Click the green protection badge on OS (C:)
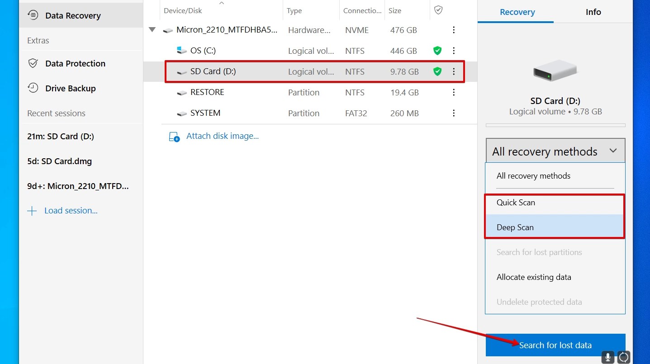The height and width of the screenshot is (364, 650). [437, 51]
